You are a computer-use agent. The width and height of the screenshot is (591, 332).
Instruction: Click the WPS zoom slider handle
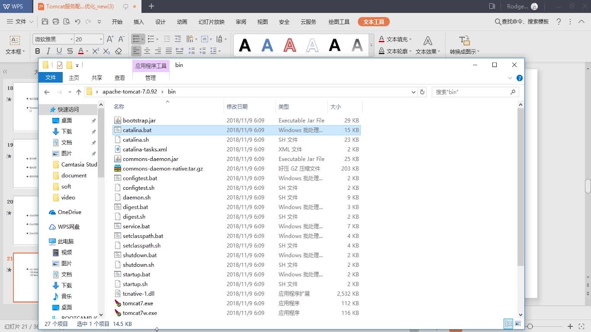pos(530,326)
